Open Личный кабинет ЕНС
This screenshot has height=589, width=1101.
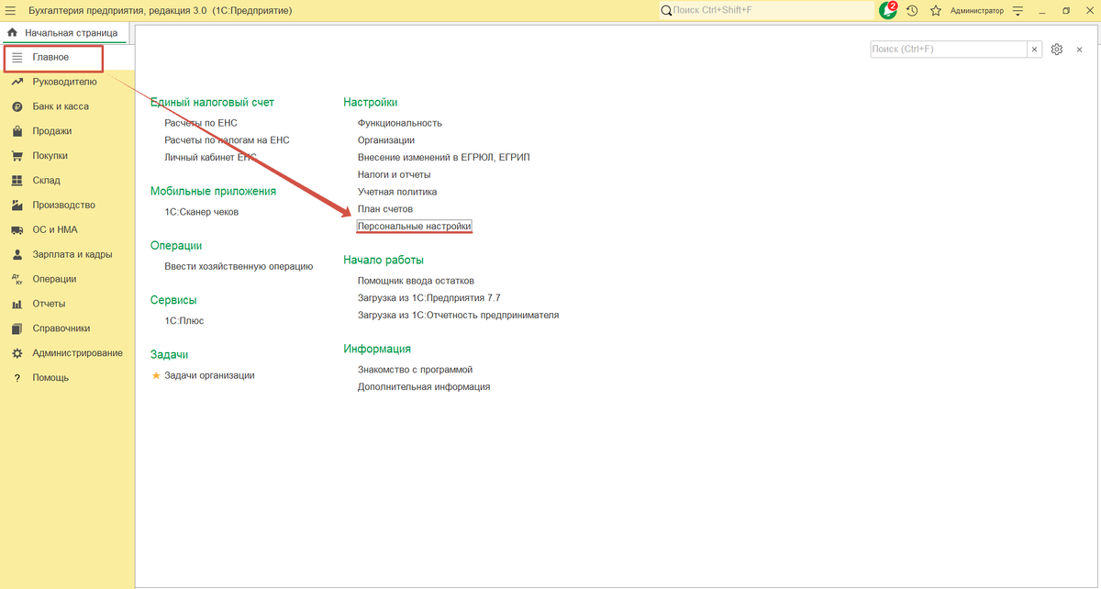[210, 158]
